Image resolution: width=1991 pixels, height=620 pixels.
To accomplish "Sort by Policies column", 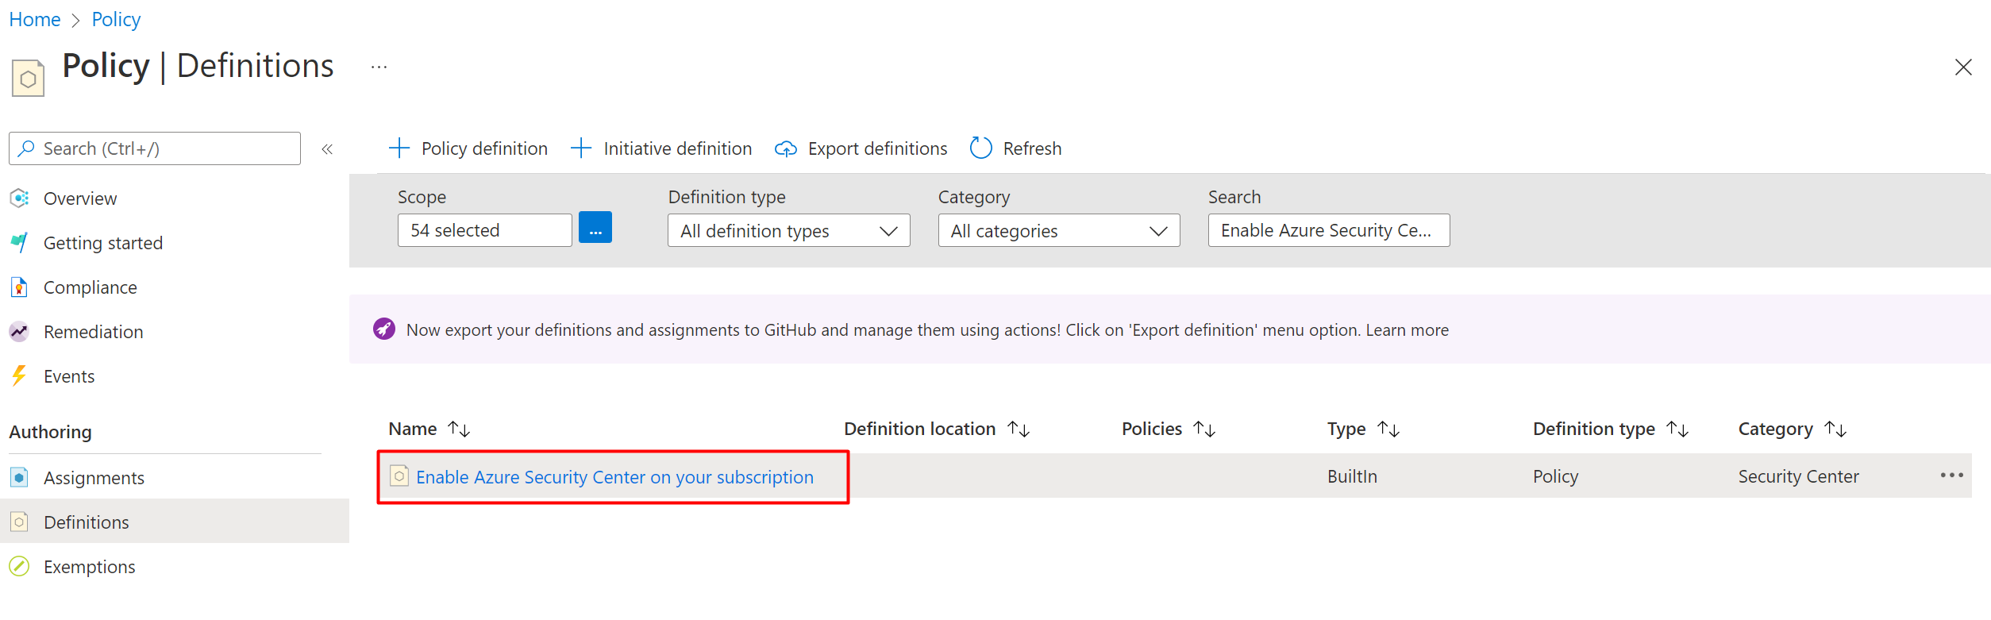I will point(1204,429).
